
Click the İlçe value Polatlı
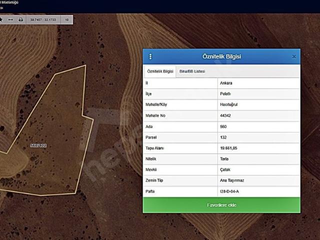coord(225,94)
